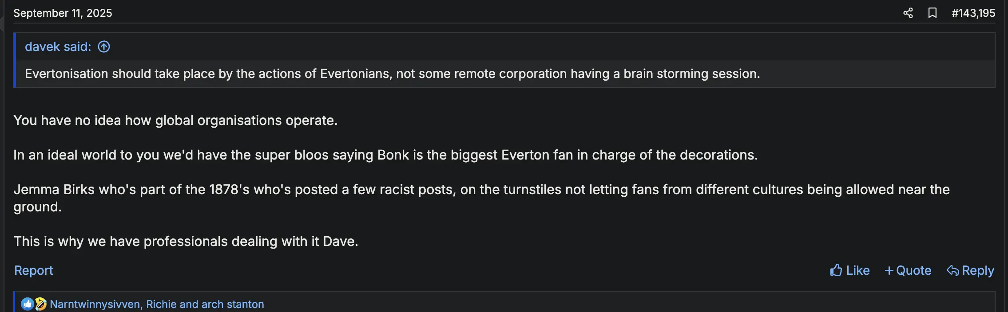This screenshot has height=312, width=1008.
Task: Like the post using the thumbs-up button
Action: click(849, 270)
